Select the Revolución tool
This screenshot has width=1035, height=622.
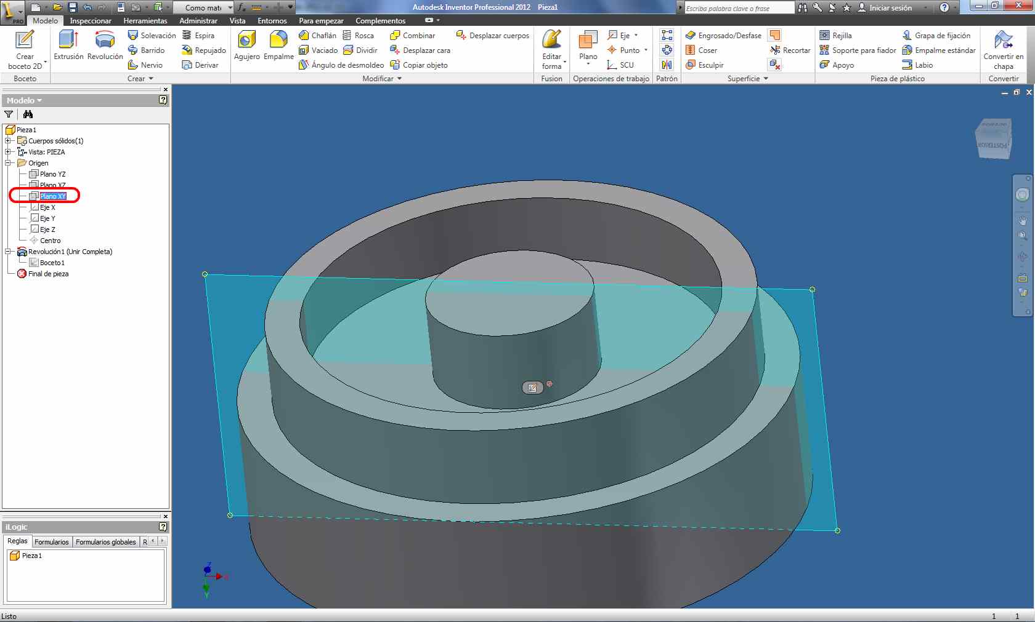tap(105, 46)
